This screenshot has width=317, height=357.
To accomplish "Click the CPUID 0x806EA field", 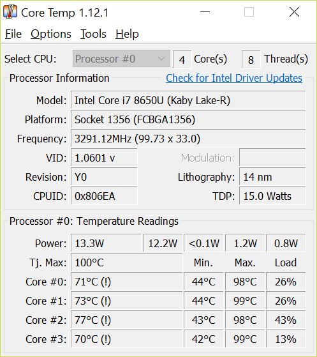I will (104, 196).
